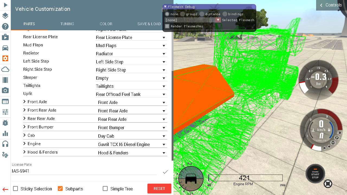Click the Engine RPM bar gauge
The image size is (347, 195).
click(x=245, y=178)
